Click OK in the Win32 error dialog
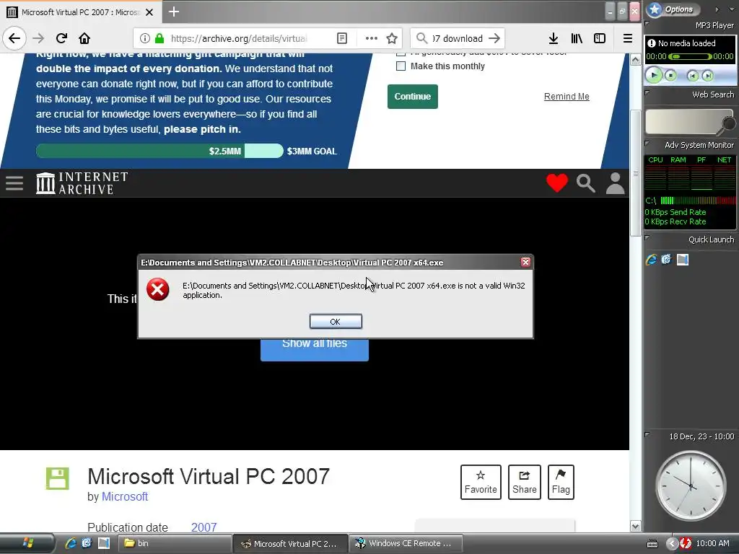 (x=336, y=321)
